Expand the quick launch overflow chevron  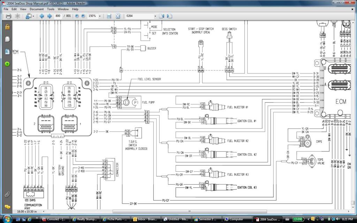(37, 218)
